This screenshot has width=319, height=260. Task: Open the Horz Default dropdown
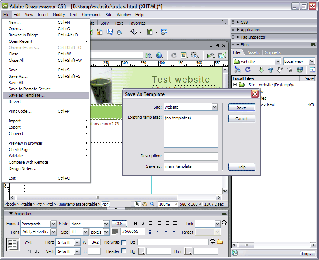(x=77, y=243)
